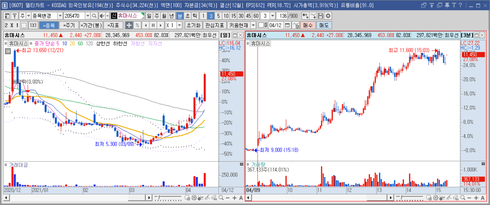Select the 60 minute interval tab
The height and width of the screenshot is (205, 490).
256,16
